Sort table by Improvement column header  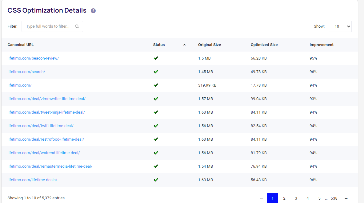(x=321, y=45)
